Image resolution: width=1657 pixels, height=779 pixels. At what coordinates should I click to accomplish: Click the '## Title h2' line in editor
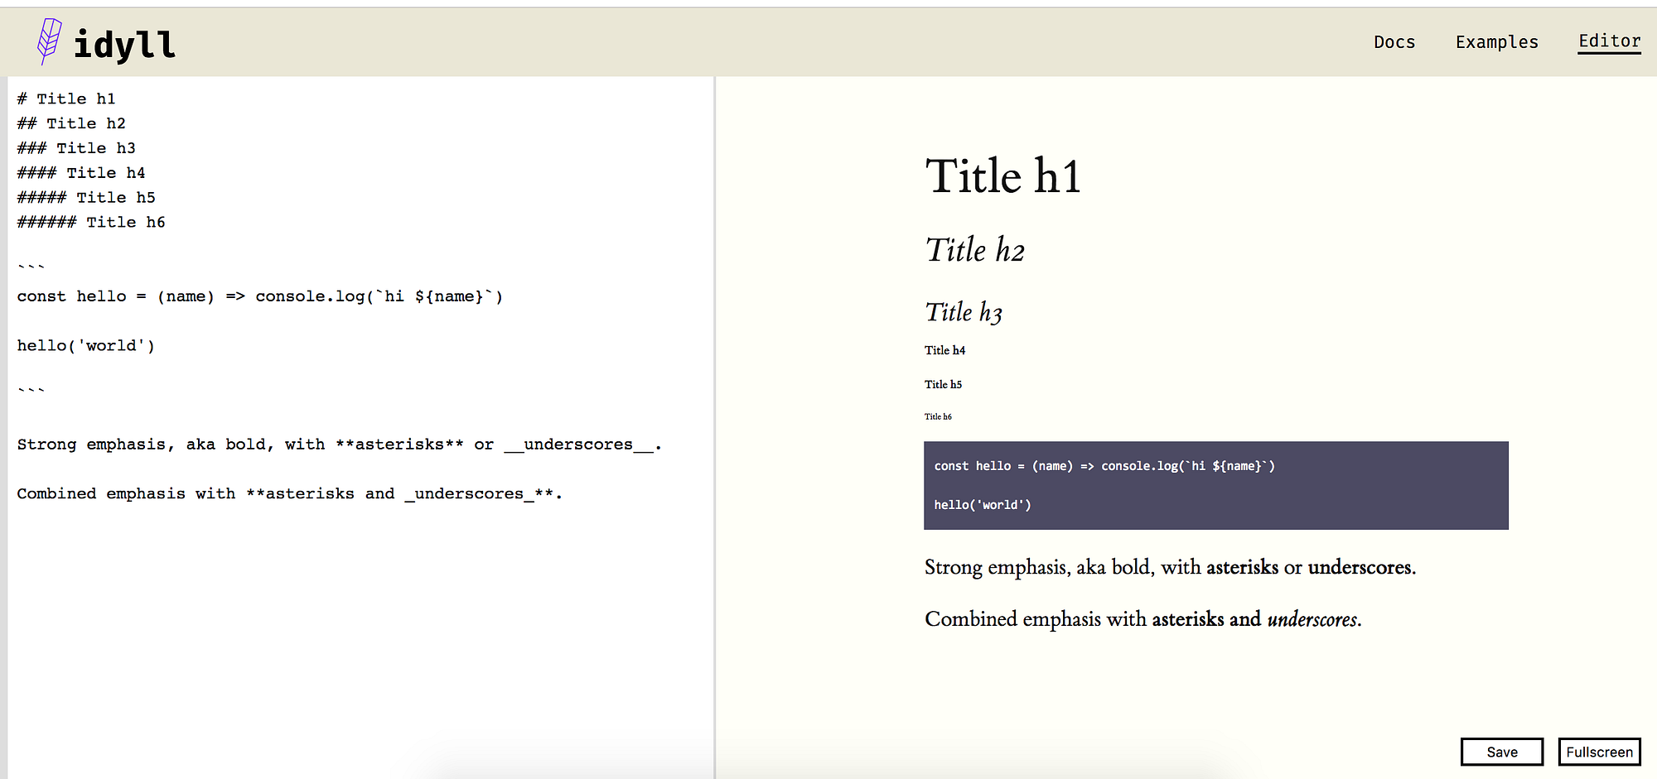71,123
